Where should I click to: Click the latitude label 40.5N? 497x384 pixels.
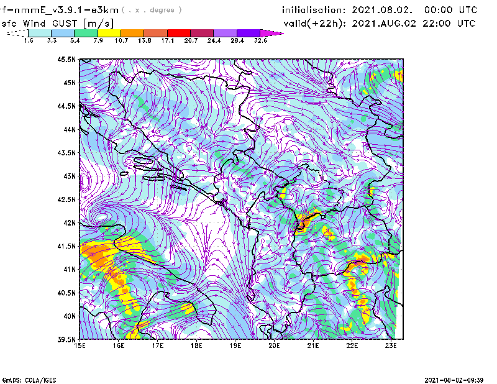click(x=66, y=293)
